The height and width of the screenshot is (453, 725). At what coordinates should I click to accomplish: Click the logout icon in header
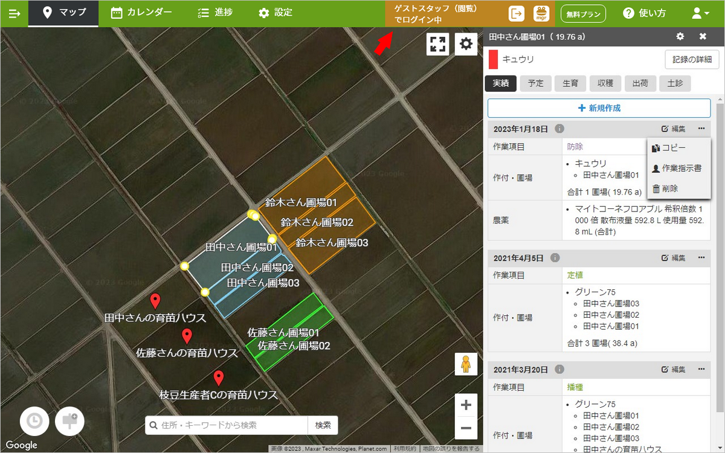tap(517, 13)
